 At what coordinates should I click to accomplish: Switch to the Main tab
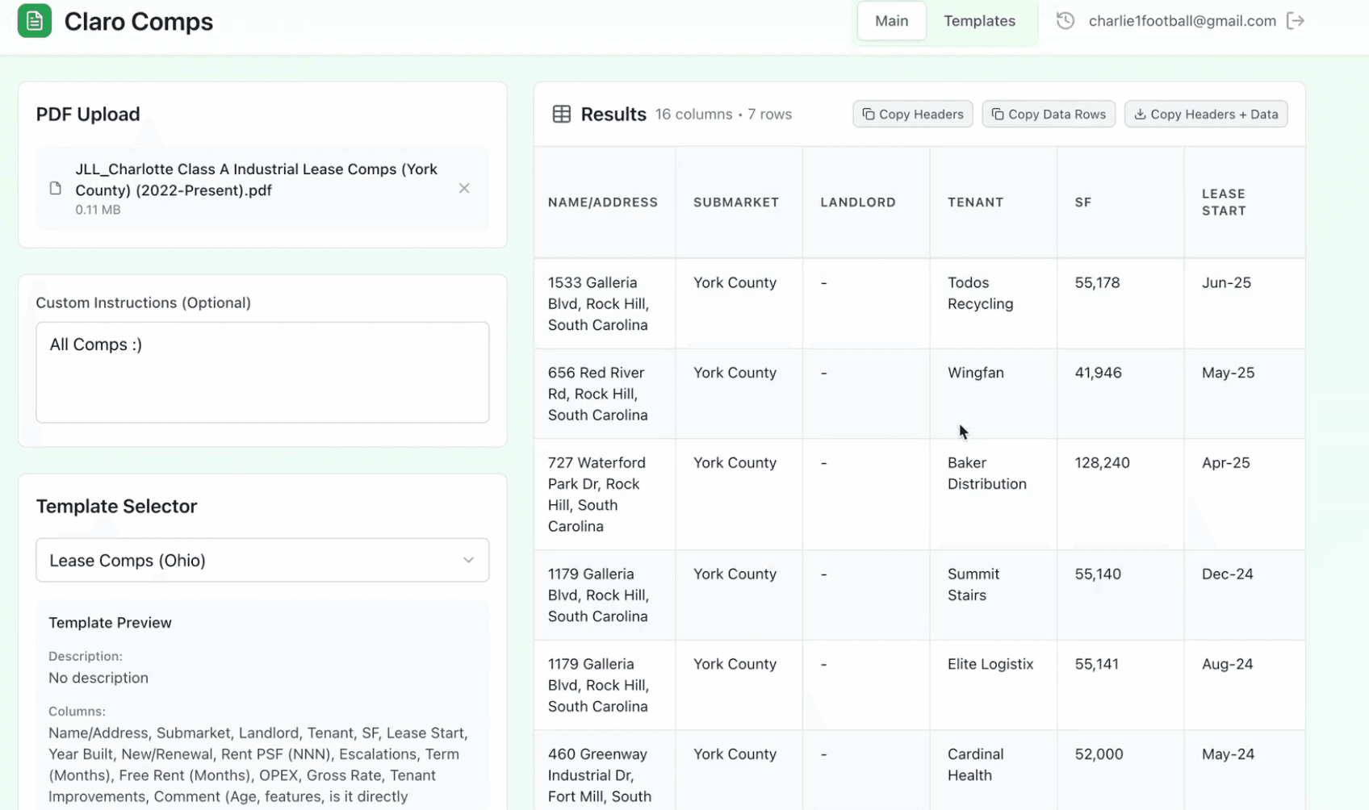pos(891,20)
